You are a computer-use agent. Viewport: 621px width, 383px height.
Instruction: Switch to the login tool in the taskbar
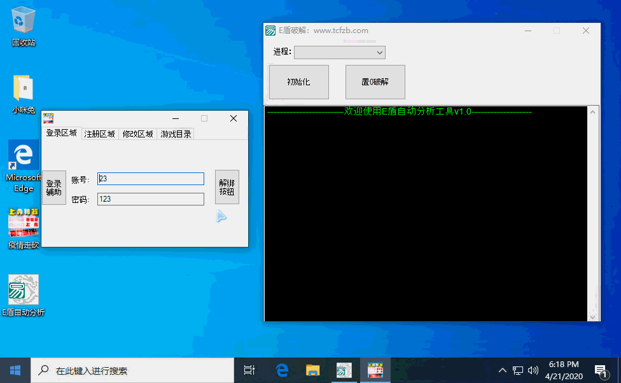[375, 370]
